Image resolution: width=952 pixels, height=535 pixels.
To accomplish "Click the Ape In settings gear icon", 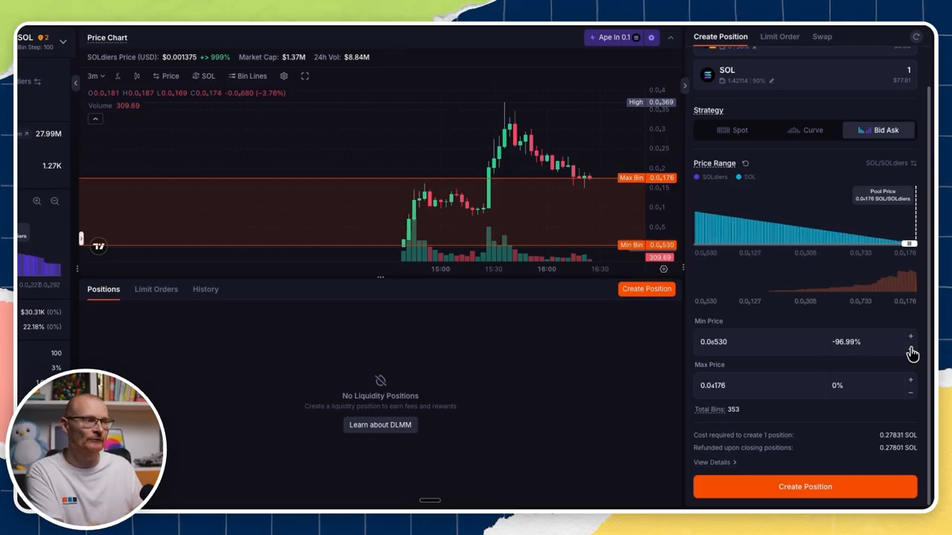I will [652, 37].
